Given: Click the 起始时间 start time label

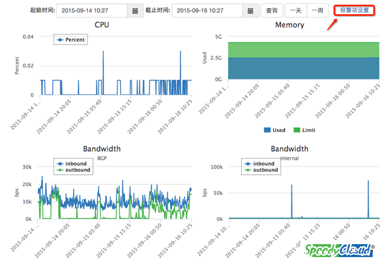Looking at the screenshot, I should [x=42, y=10].
